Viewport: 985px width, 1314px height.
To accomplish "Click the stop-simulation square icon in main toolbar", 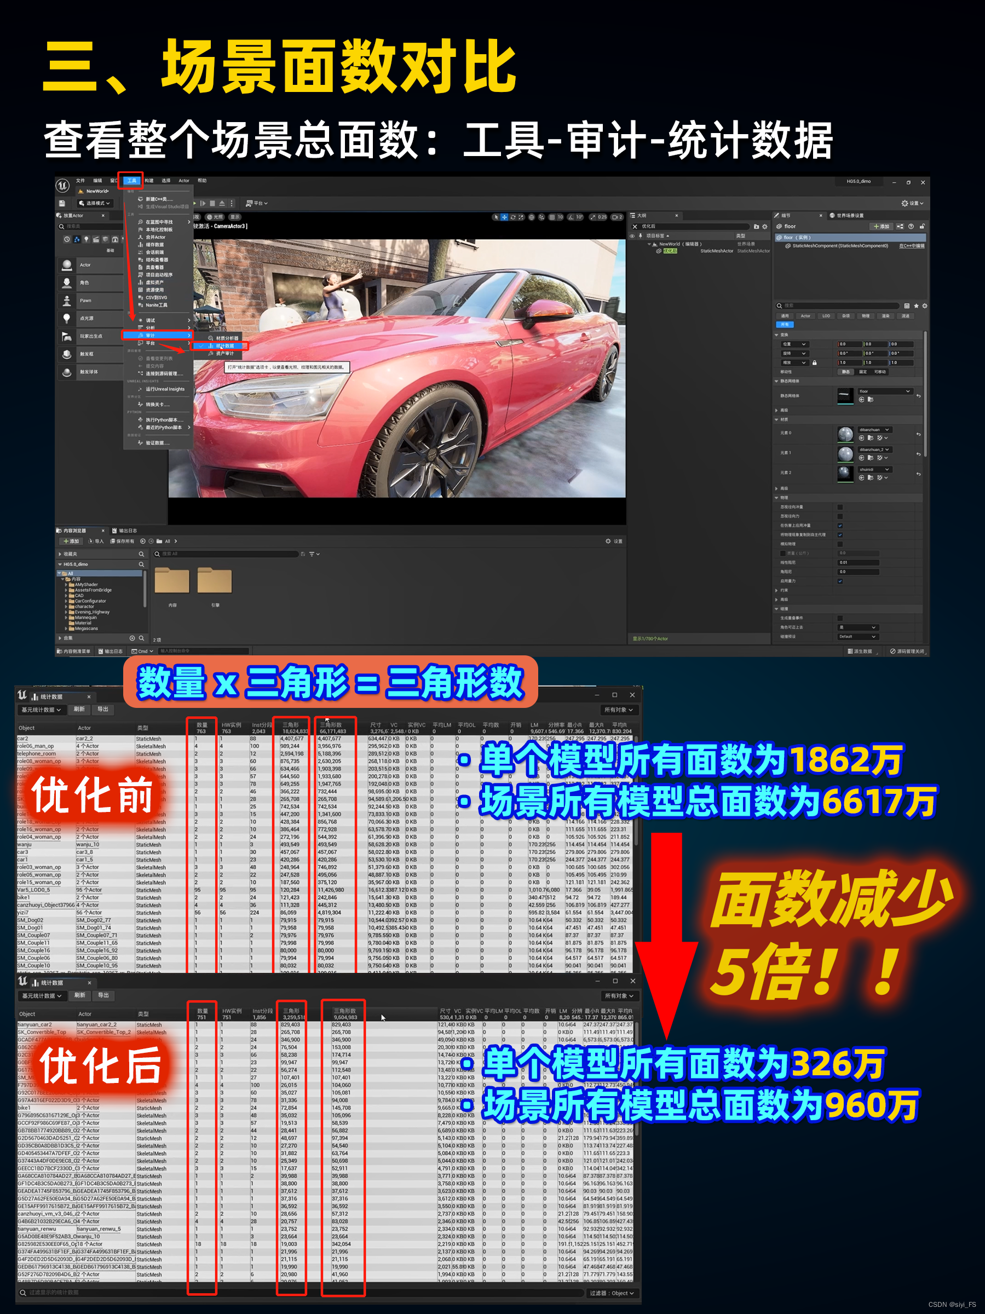I will (x=212, y=203).
